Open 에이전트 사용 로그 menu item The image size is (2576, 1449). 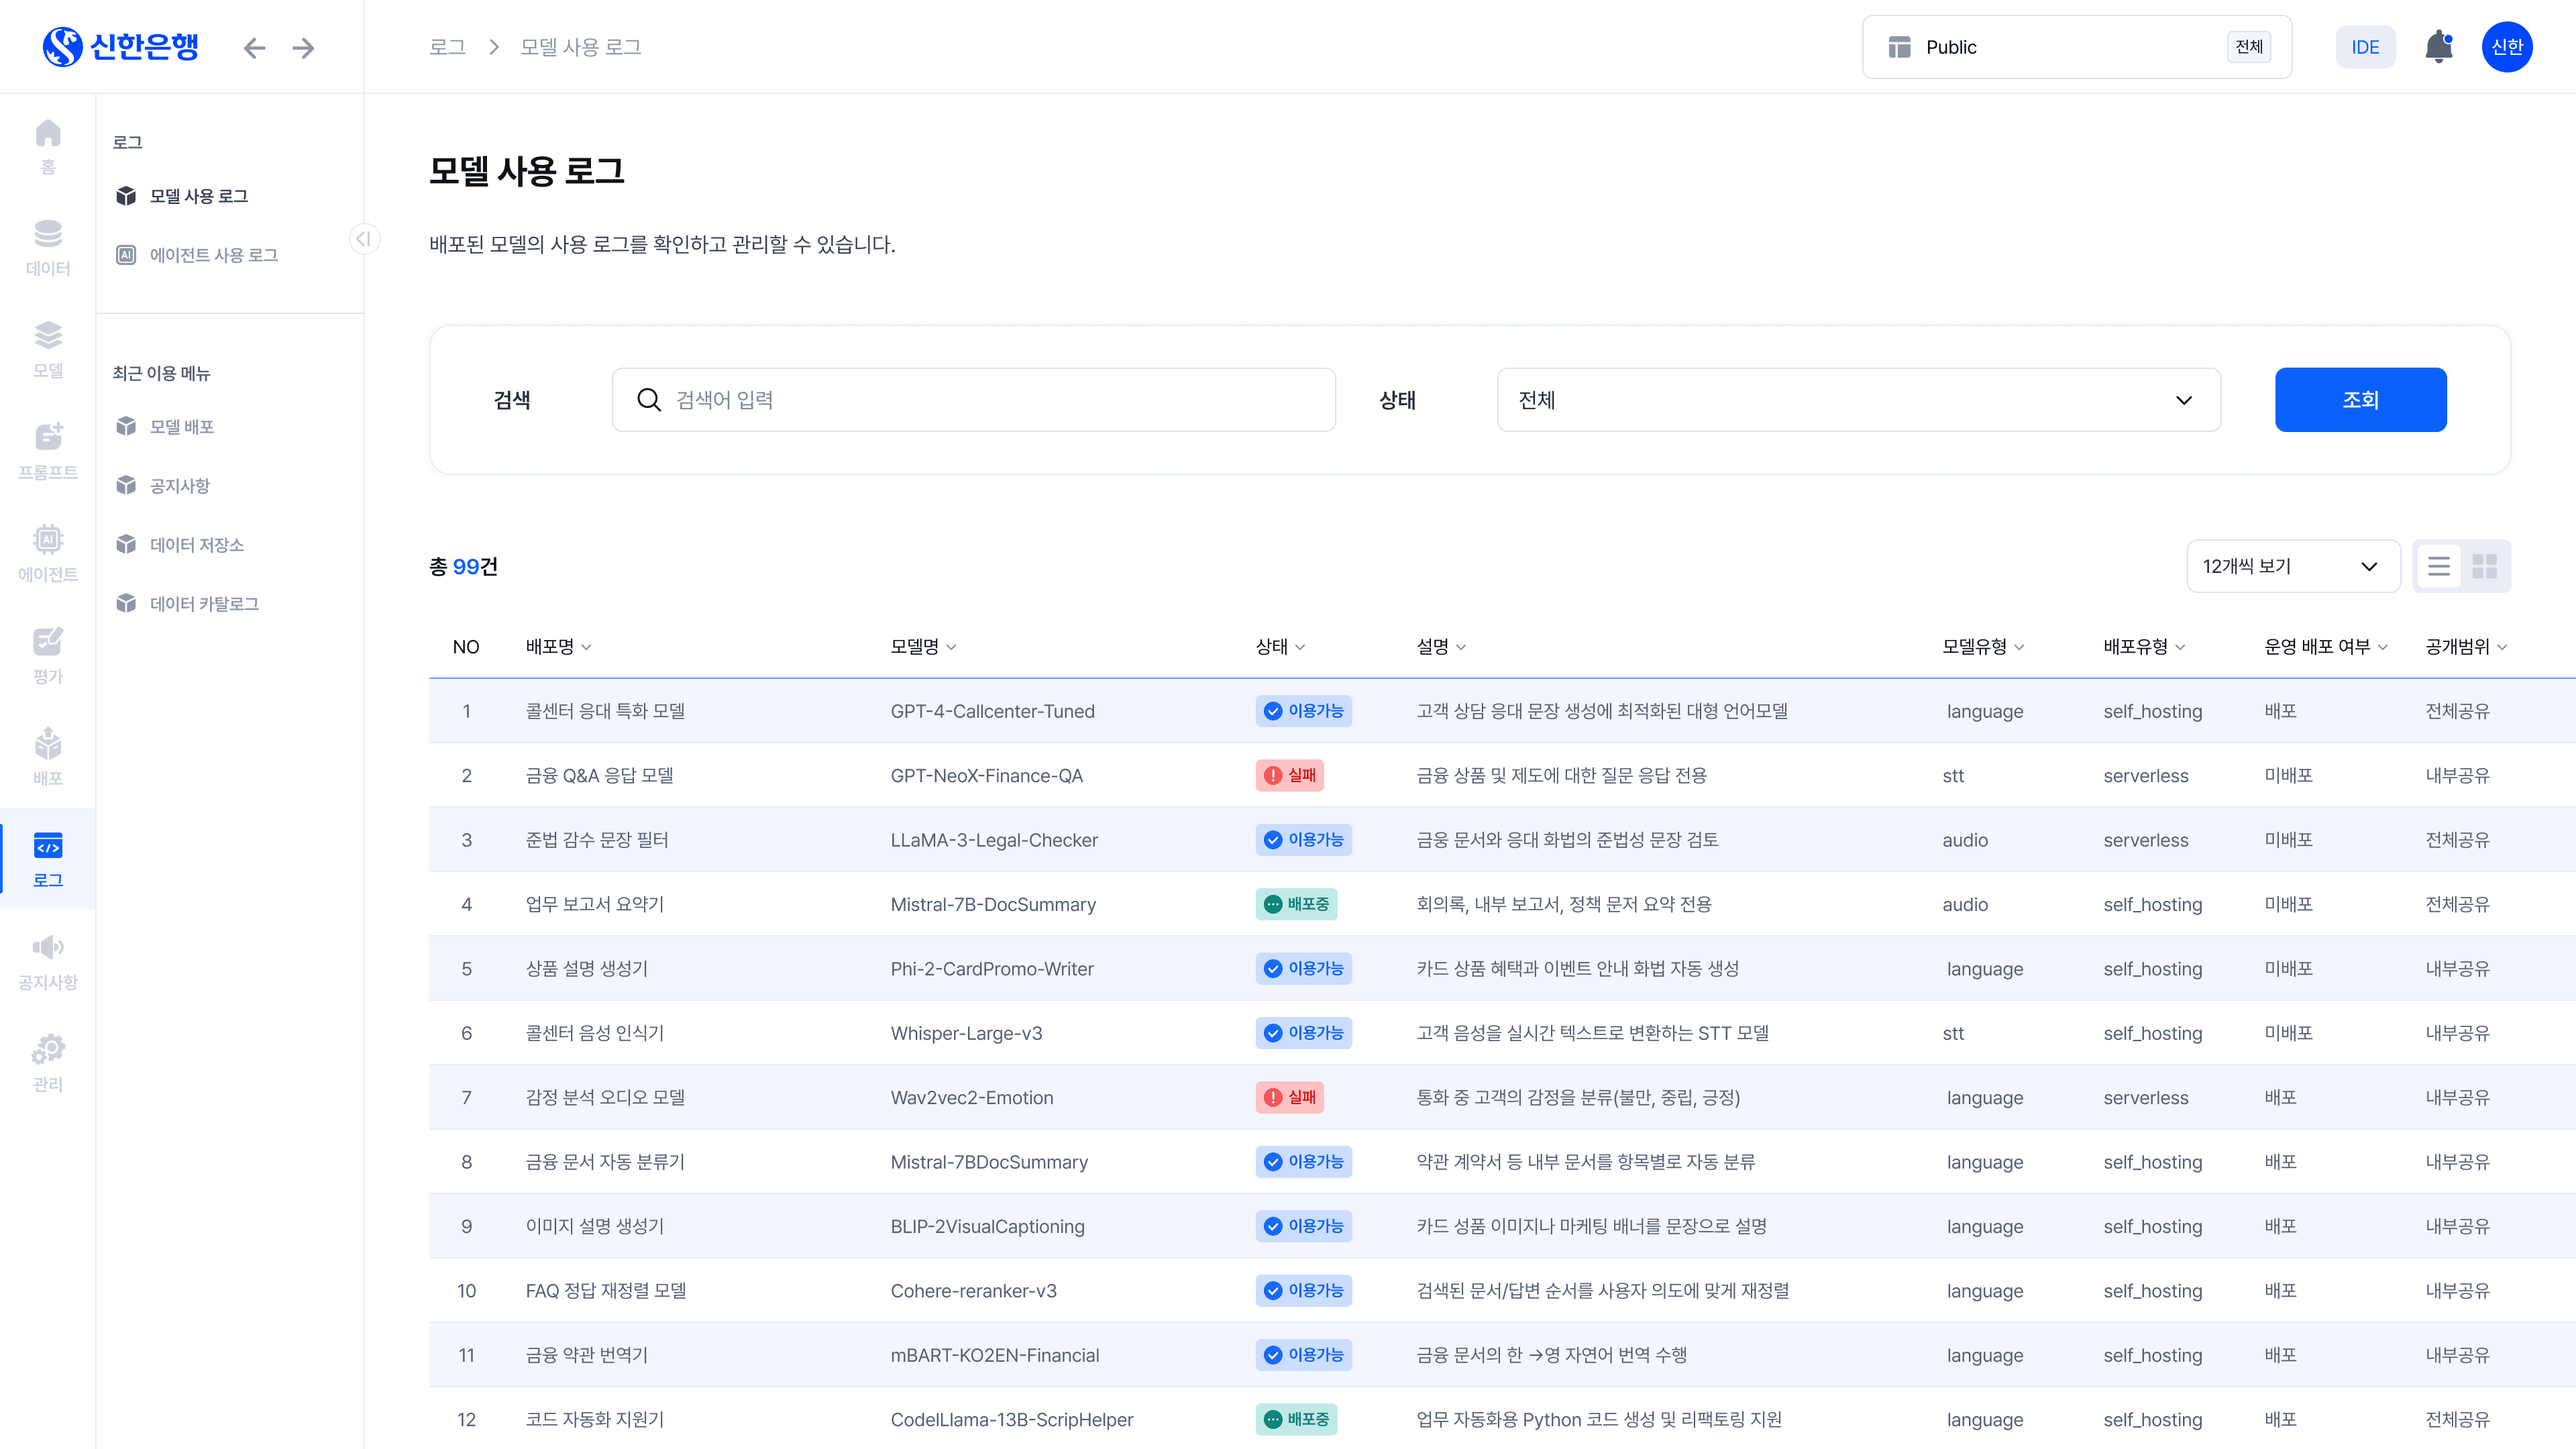[x=213, y=255]
